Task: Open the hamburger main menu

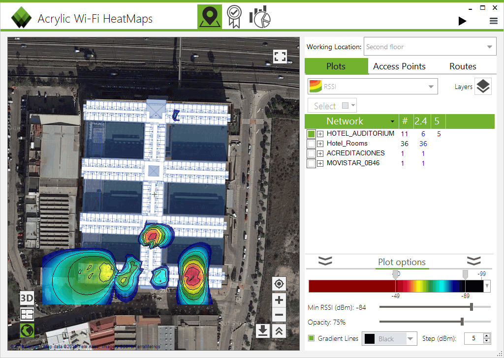Action: (493, 21)
